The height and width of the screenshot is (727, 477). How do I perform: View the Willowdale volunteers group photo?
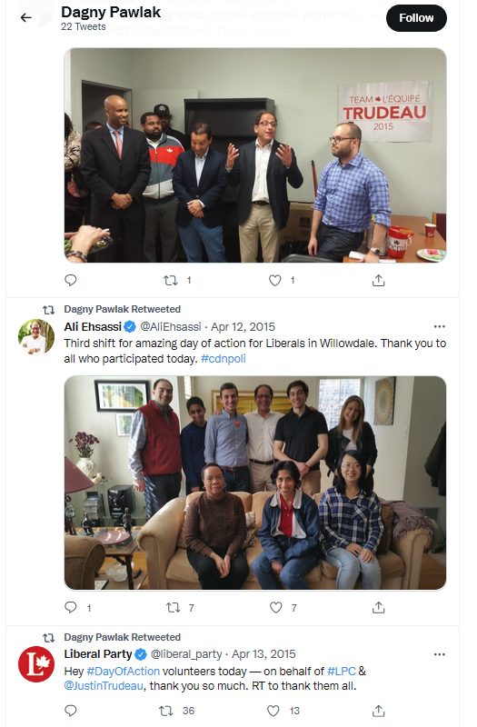255,483
